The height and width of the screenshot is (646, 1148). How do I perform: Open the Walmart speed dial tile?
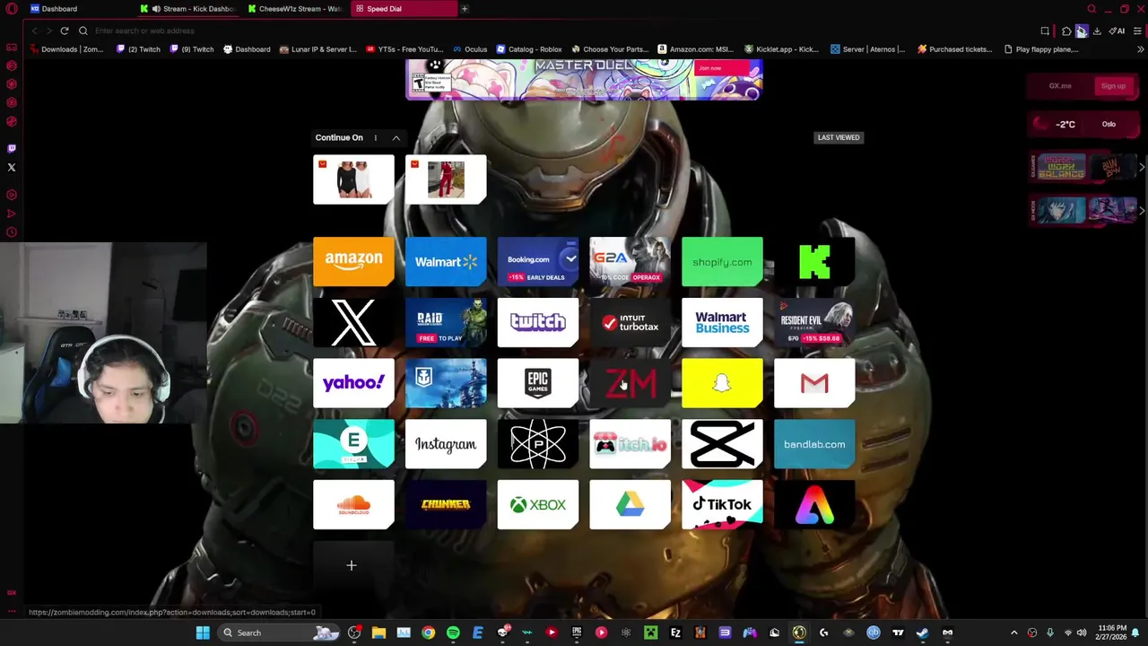(446, 261)
